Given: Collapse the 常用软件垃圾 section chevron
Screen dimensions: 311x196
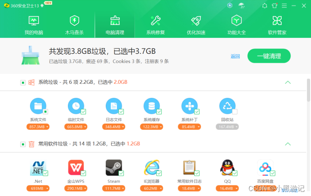Looking at the screenshot, I should tap(288, 144).
